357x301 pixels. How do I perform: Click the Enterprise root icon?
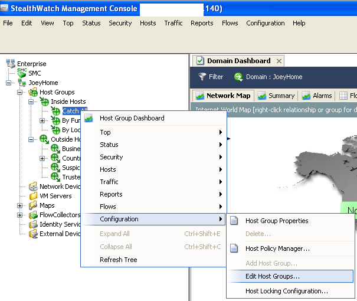[10, 64]
